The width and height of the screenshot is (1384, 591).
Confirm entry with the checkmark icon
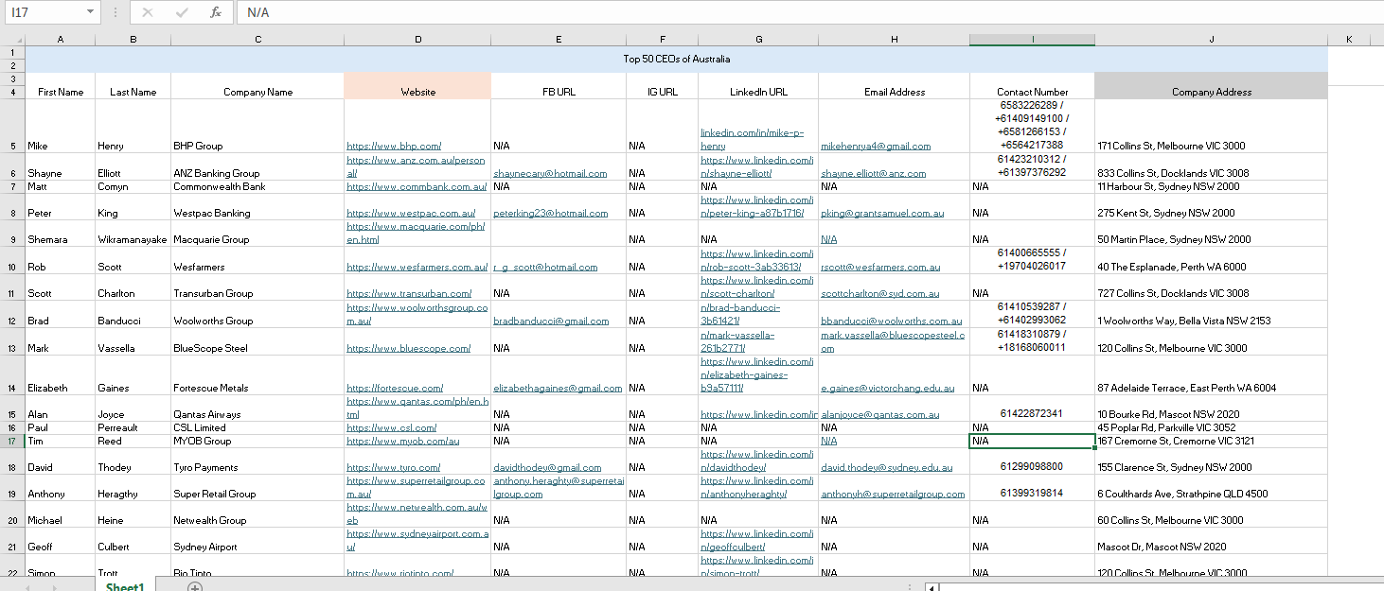point(182,12)
